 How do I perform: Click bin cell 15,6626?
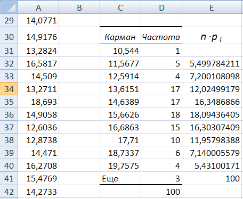point(120,114)
